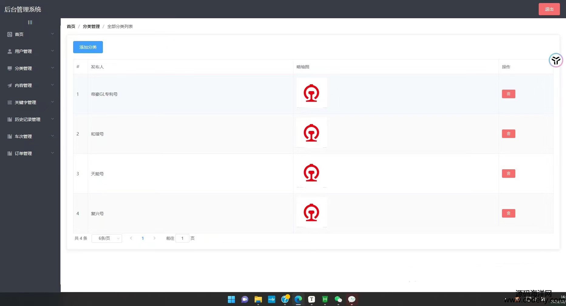Click the 订单管理 sidebar icon
566x306 pixels.
(10, 153)
